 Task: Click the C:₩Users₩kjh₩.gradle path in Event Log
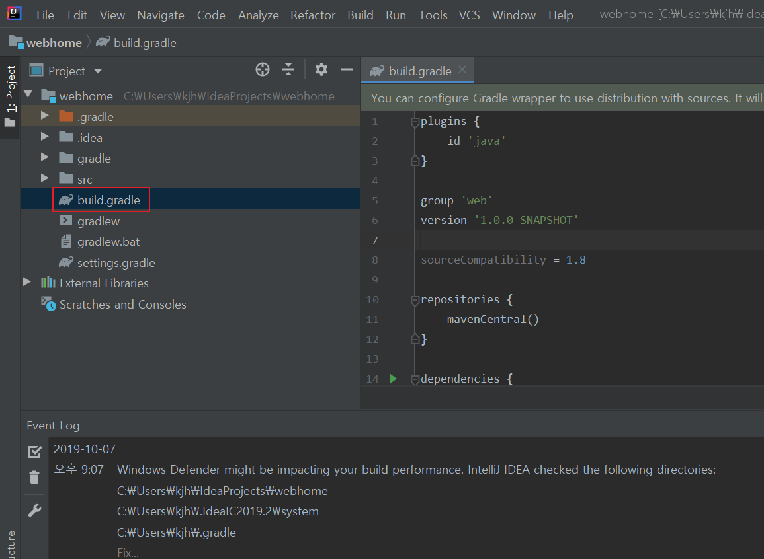[177, 533]
